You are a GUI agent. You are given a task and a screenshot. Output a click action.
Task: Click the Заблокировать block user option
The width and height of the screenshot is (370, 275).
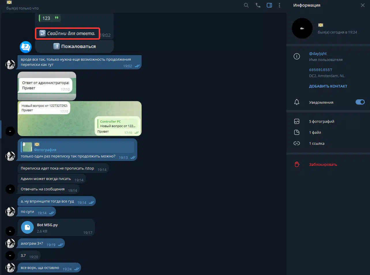point(323,164)
